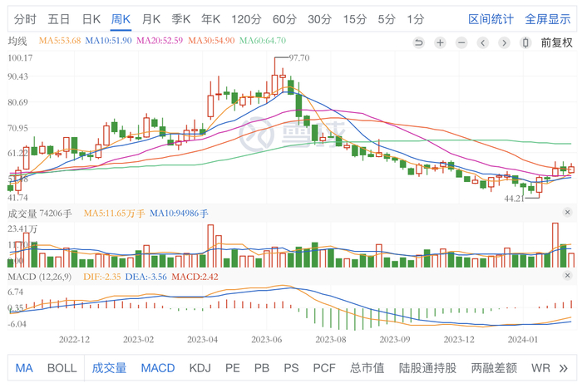Click the 全屏显示 fullscreen button
Image resolution: width=582 pixels, height=388 pixels.
tap(547, 18)
